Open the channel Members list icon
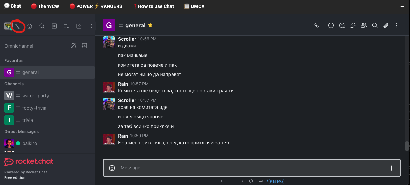This screenshot has width=410, height=185. (364, 25)
